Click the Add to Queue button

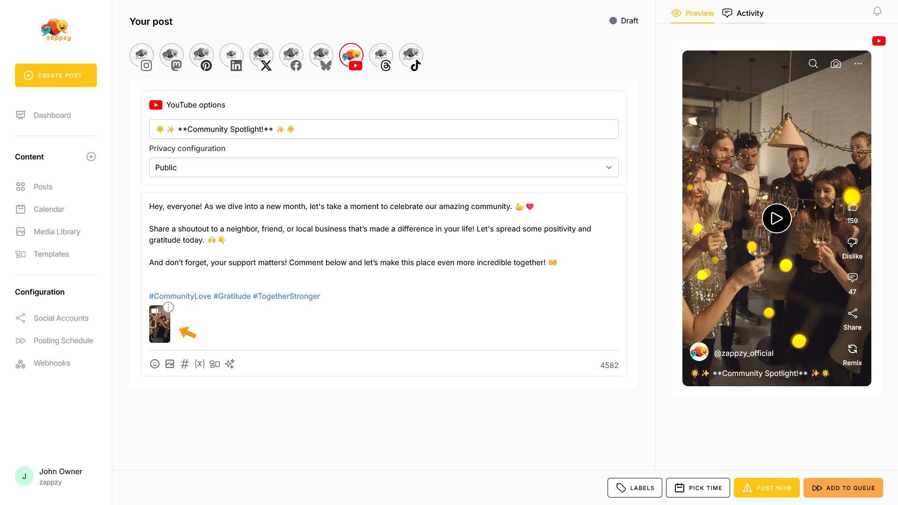pos(843,488)
